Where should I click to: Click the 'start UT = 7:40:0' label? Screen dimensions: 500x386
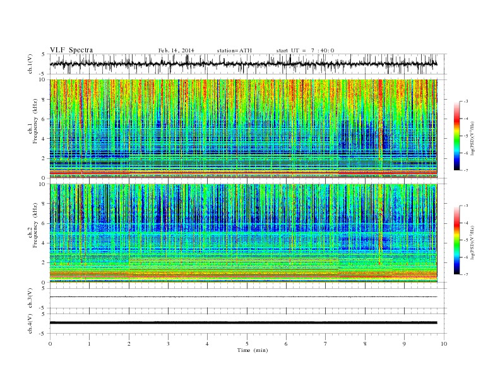(305, 50)
